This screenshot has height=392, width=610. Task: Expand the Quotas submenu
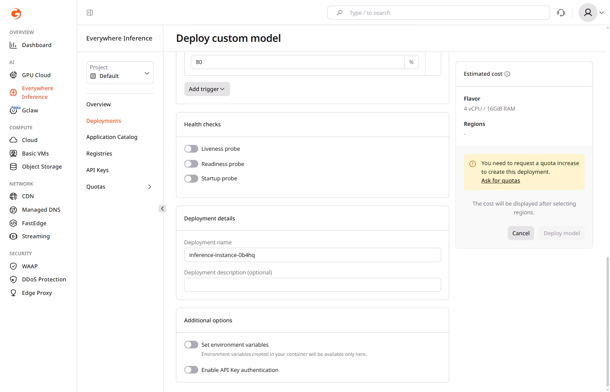click(x=149, y=186)
